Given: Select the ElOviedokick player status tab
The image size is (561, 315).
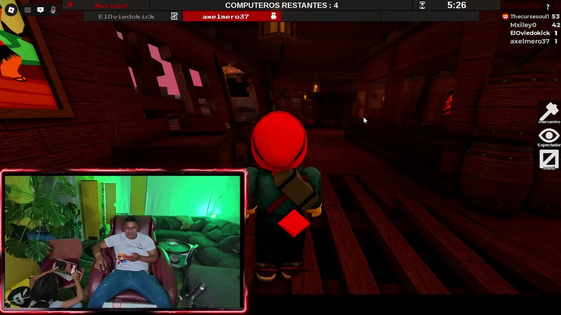Looking at the screenshot, I should [x=132, y=17].
